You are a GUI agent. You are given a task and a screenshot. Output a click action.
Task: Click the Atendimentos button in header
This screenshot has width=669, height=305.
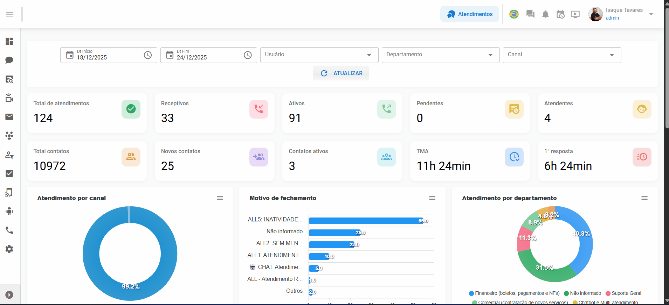[469, 14]
